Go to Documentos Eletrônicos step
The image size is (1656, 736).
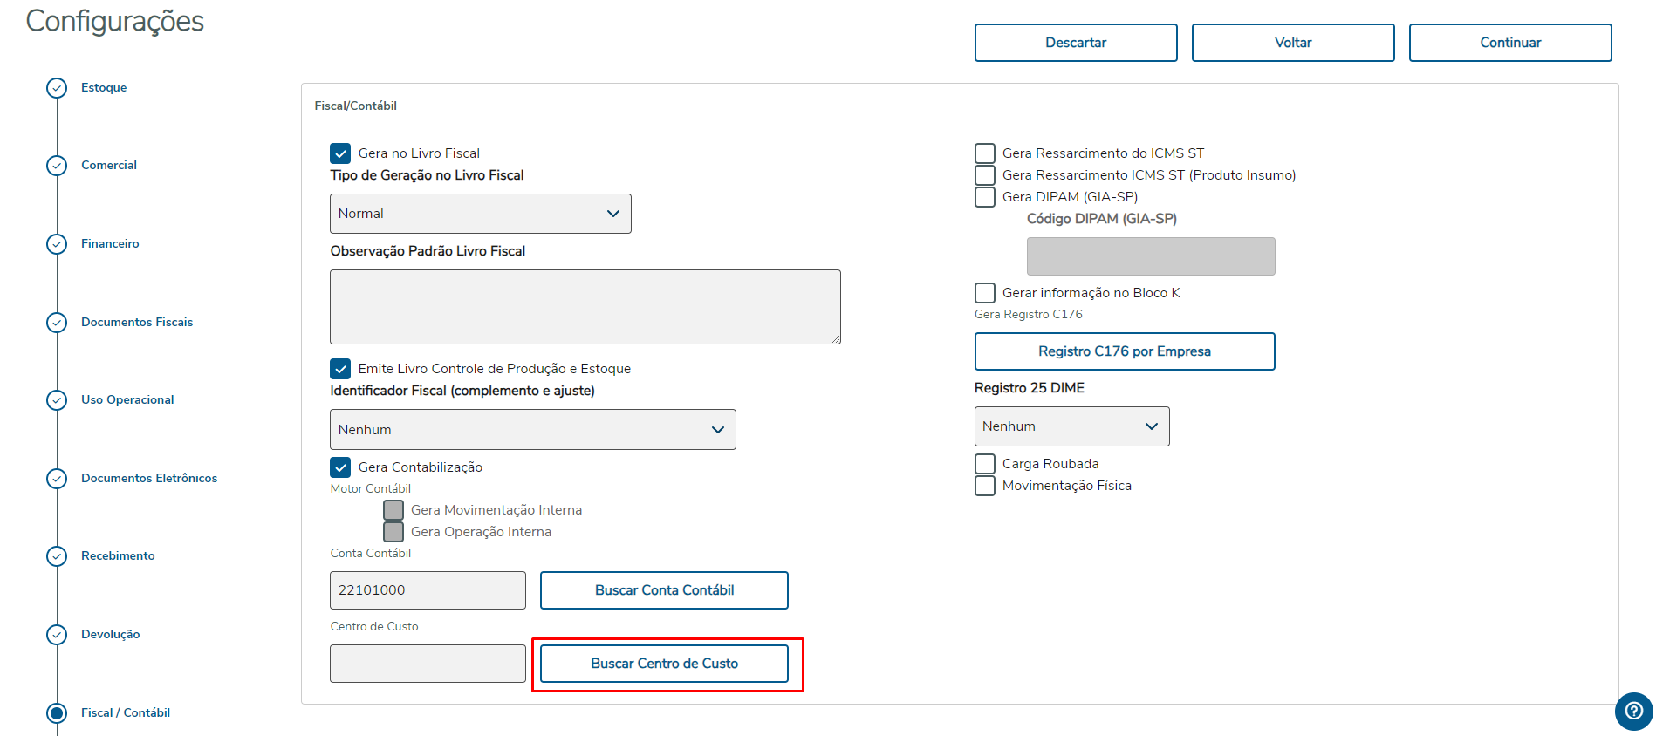(x=149, y=478)
